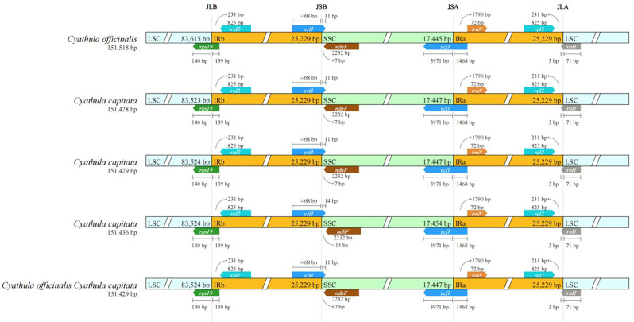Select the '151,428 bp' genome size label
This screenshot has width=634, height=322.
tap(122, 109)
